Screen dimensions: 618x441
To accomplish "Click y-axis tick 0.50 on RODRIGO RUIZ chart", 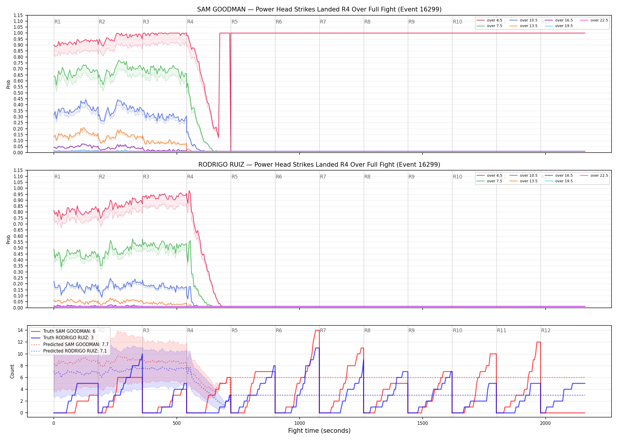I will [18, 248].
